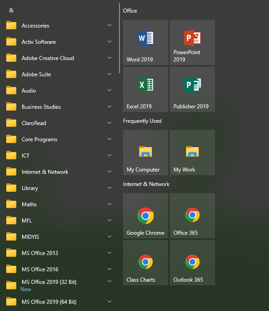Expand the Business Studies chevron
Screen dimensions: 269x311
(109, 107)
